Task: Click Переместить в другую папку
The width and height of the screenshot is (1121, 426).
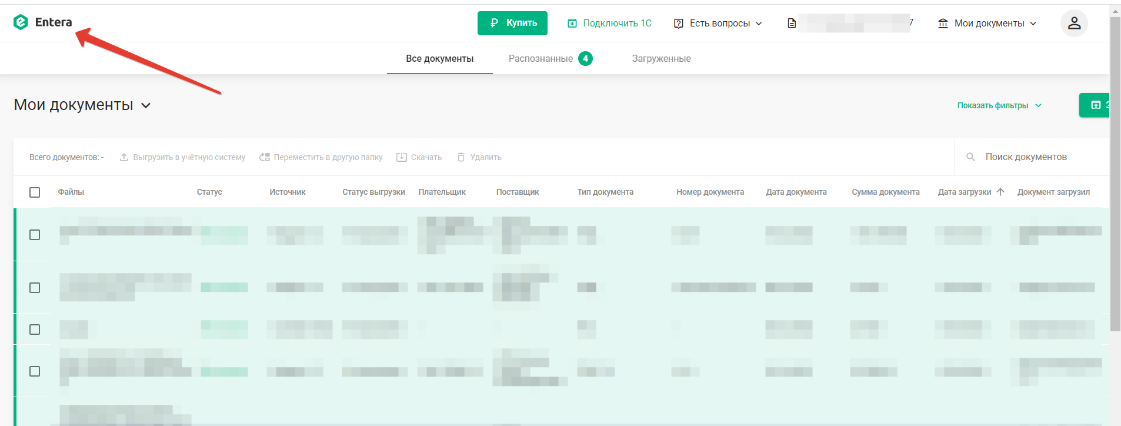Action: click(x=321, y=157)
